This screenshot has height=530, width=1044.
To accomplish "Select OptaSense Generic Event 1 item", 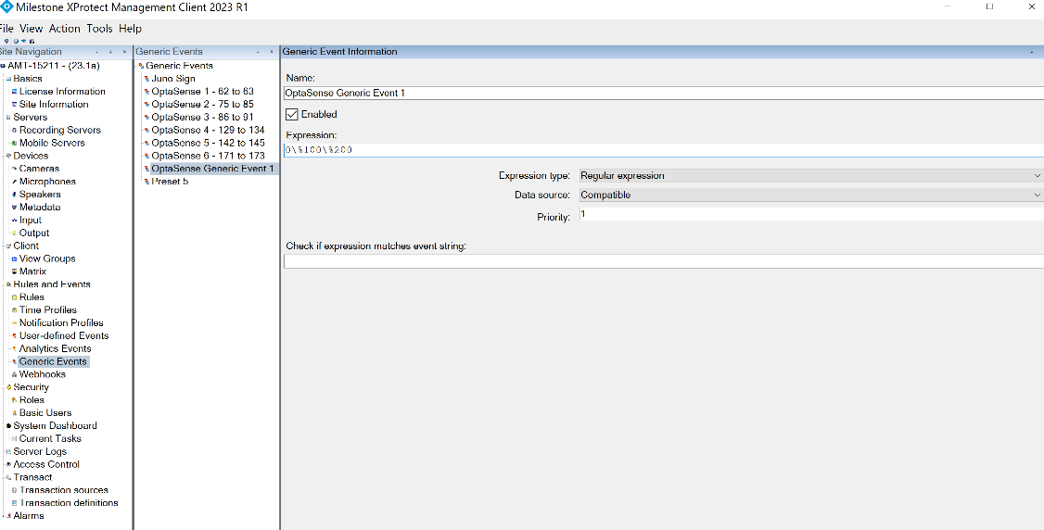I will (x=212, y=169).
